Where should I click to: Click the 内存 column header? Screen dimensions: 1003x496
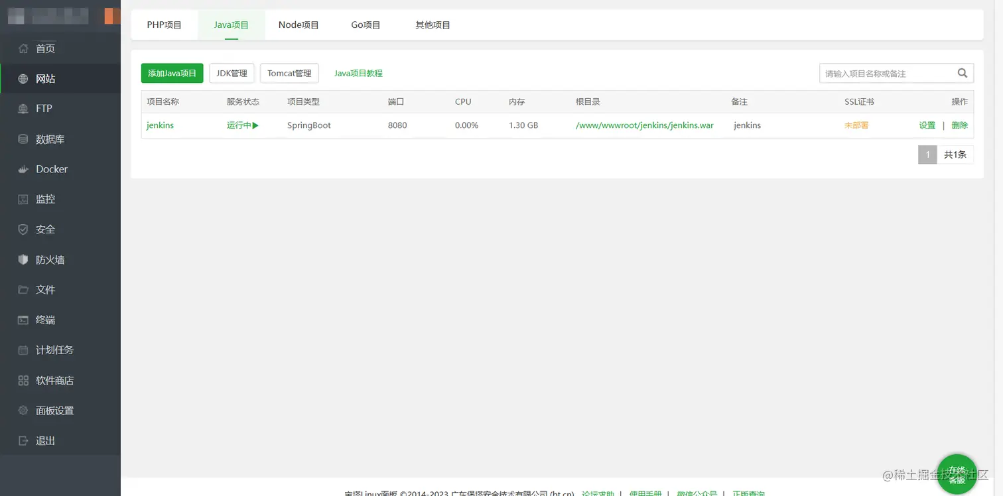click(517, 102)
